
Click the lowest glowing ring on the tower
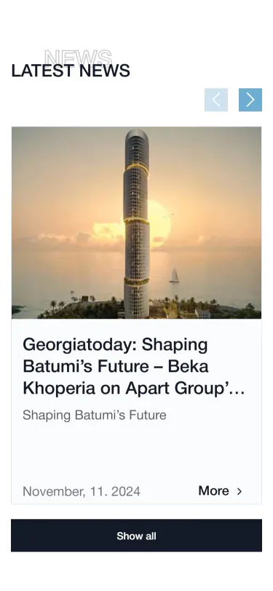pos(136,281)
